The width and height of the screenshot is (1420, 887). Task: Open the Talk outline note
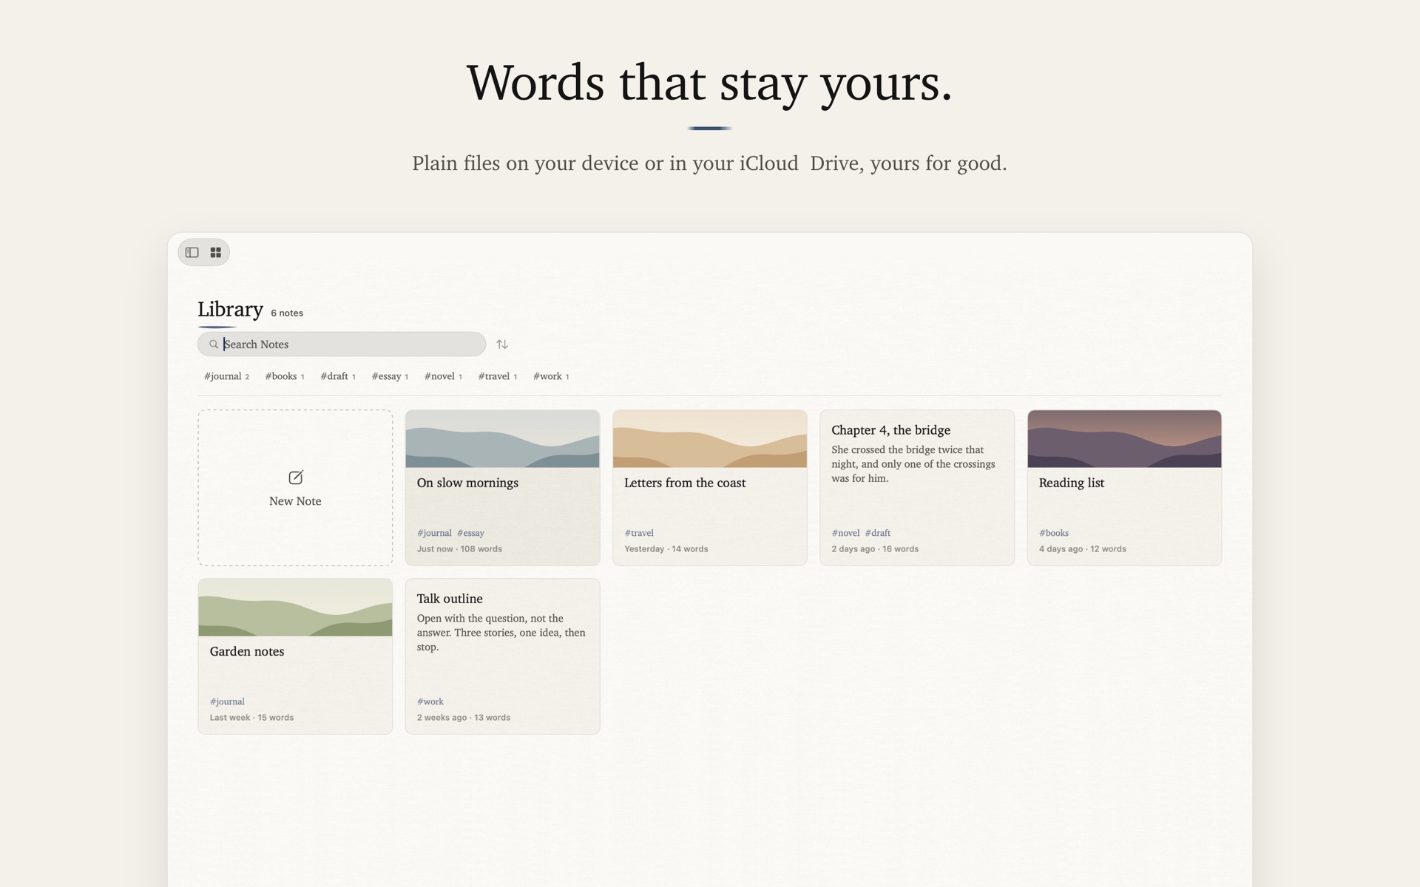click(502, 656)
